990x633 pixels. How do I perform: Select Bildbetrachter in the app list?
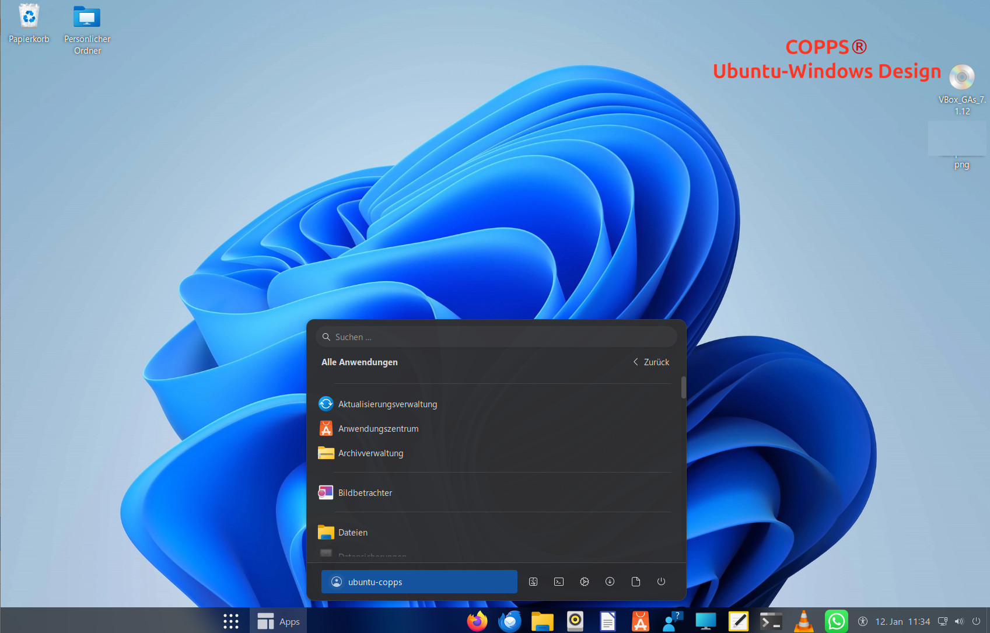365,493
